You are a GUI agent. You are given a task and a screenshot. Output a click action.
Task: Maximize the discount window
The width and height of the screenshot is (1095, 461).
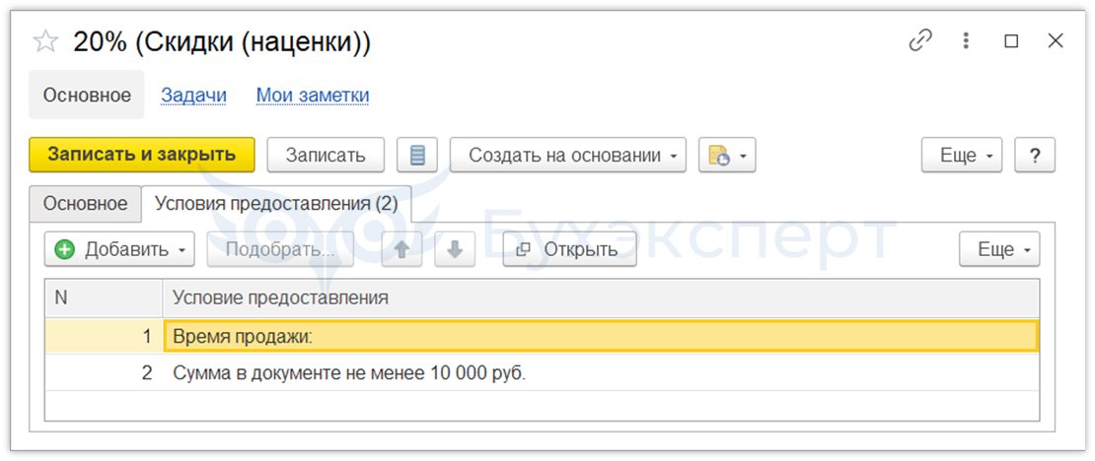click(x=1010, y=41)
